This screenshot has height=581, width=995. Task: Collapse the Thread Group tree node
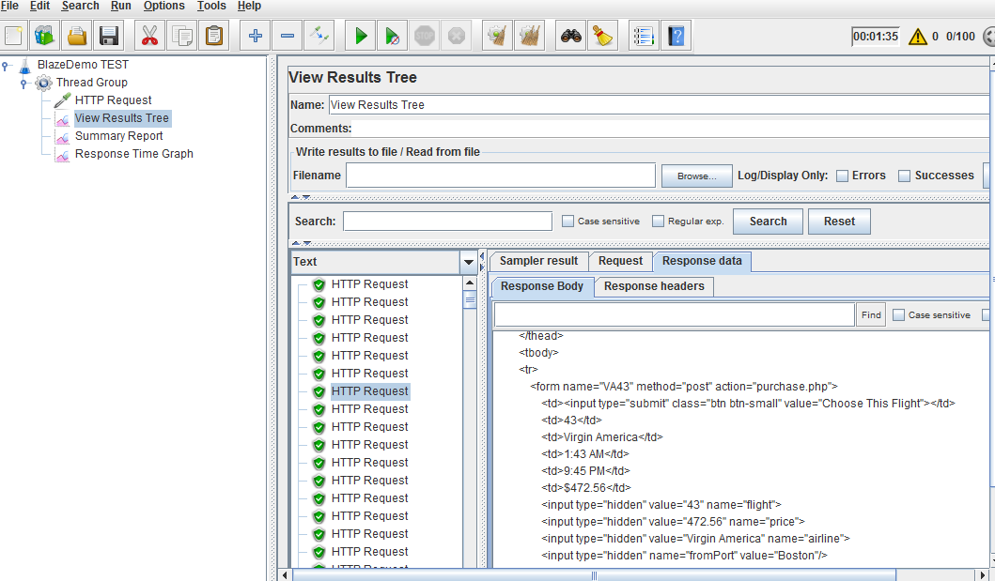(x=24, y=83)
